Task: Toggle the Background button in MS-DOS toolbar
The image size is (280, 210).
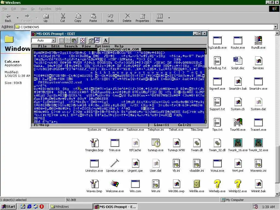Action: (x=97, y=40)
